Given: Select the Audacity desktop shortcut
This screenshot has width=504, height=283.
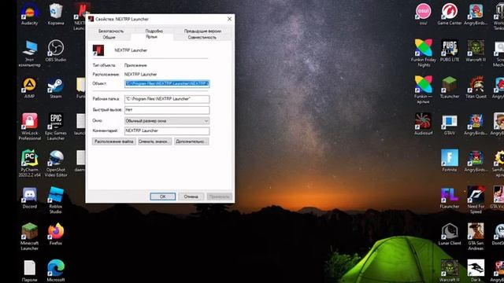Looking at the screenshot, I should click(x=30, y=14).
